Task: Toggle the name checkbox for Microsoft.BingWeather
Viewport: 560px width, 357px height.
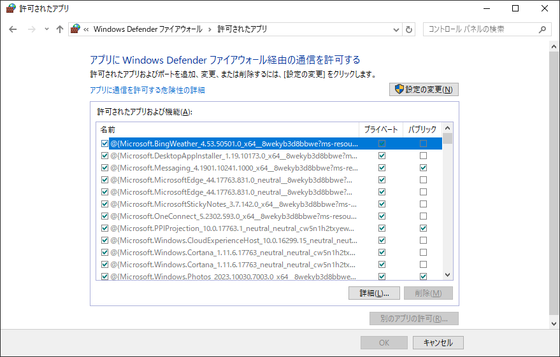Action: click(104, 143)
